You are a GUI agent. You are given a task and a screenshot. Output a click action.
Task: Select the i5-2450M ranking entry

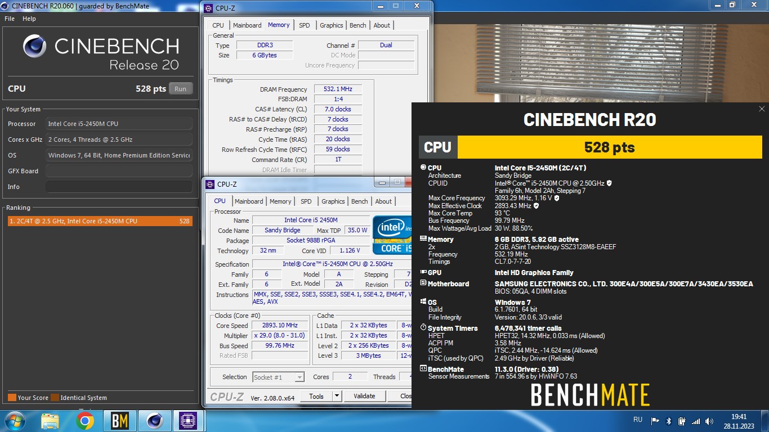tap(100, 221)
